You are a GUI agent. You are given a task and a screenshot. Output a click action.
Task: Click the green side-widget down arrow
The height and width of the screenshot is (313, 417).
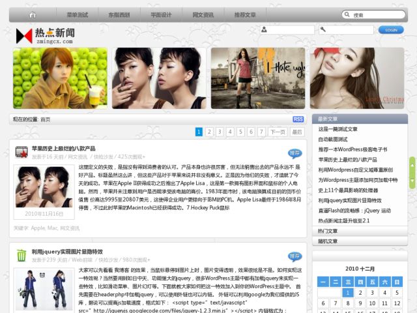412,181
